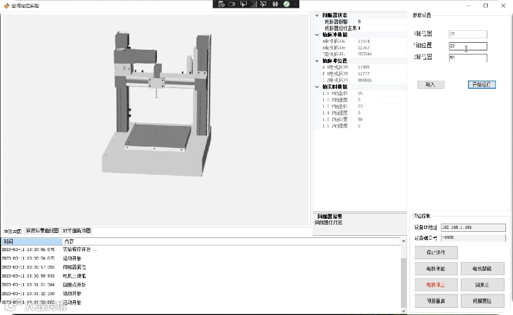Select the log row at 13:30:57.355
The image size is (513, 315).
coord(200,267)
